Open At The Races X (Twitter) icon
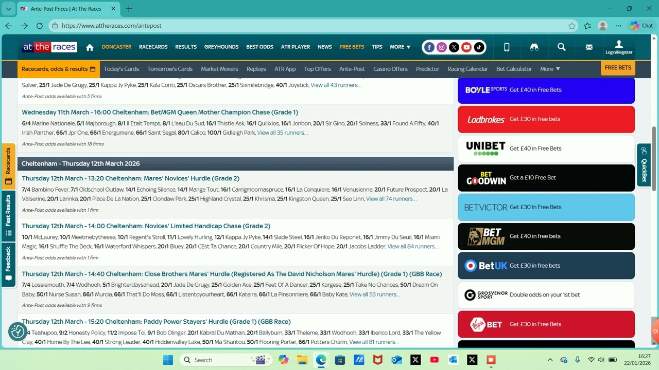 [x=454, y=47]
